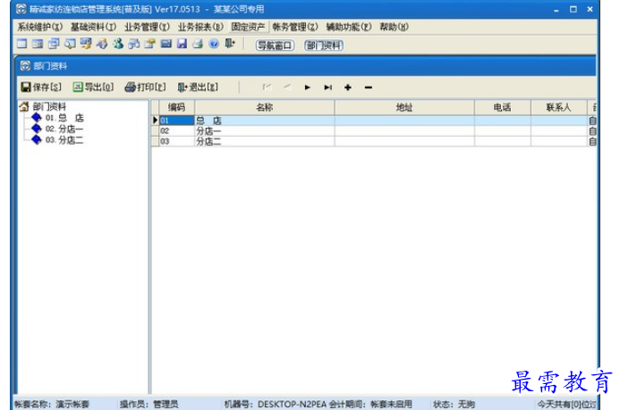The width and height of the screenshot is (620, 410).
Task: Select code cell 02 in the table
Action: point(177,130)
